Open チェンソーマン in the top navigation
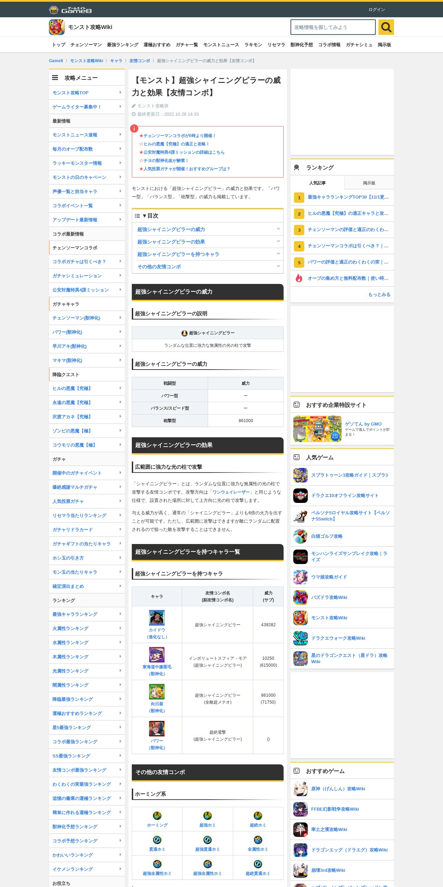443x887 pixels. [x=86, y=45]
